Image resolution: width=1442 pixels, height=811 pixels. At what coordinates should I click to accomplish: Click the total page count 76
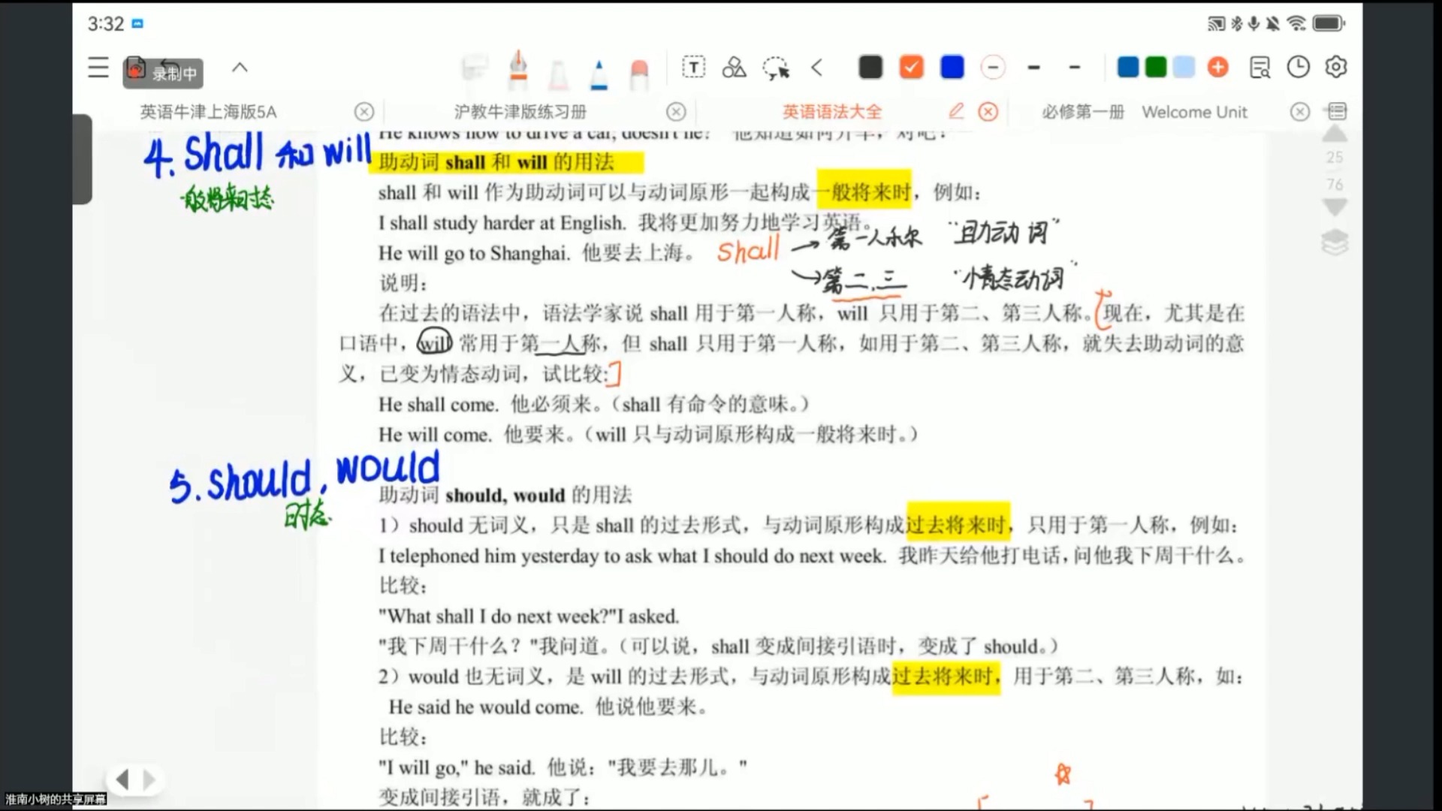1335,184
